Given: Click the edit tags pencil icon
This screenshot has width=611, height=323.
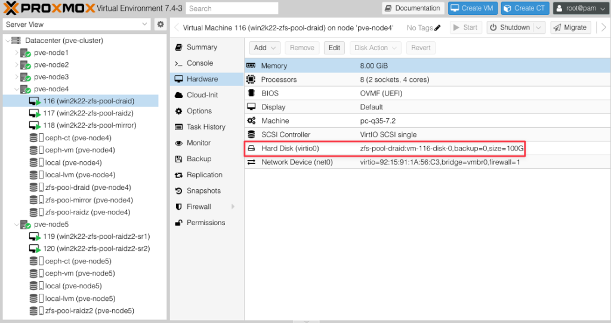Looking at the screenshot, I should (x=437, y=27).
